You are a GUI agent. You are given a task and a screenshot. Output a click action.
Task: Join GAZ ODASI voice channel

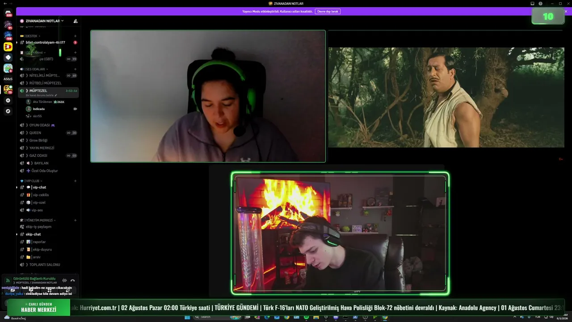[x=48, y=156]
